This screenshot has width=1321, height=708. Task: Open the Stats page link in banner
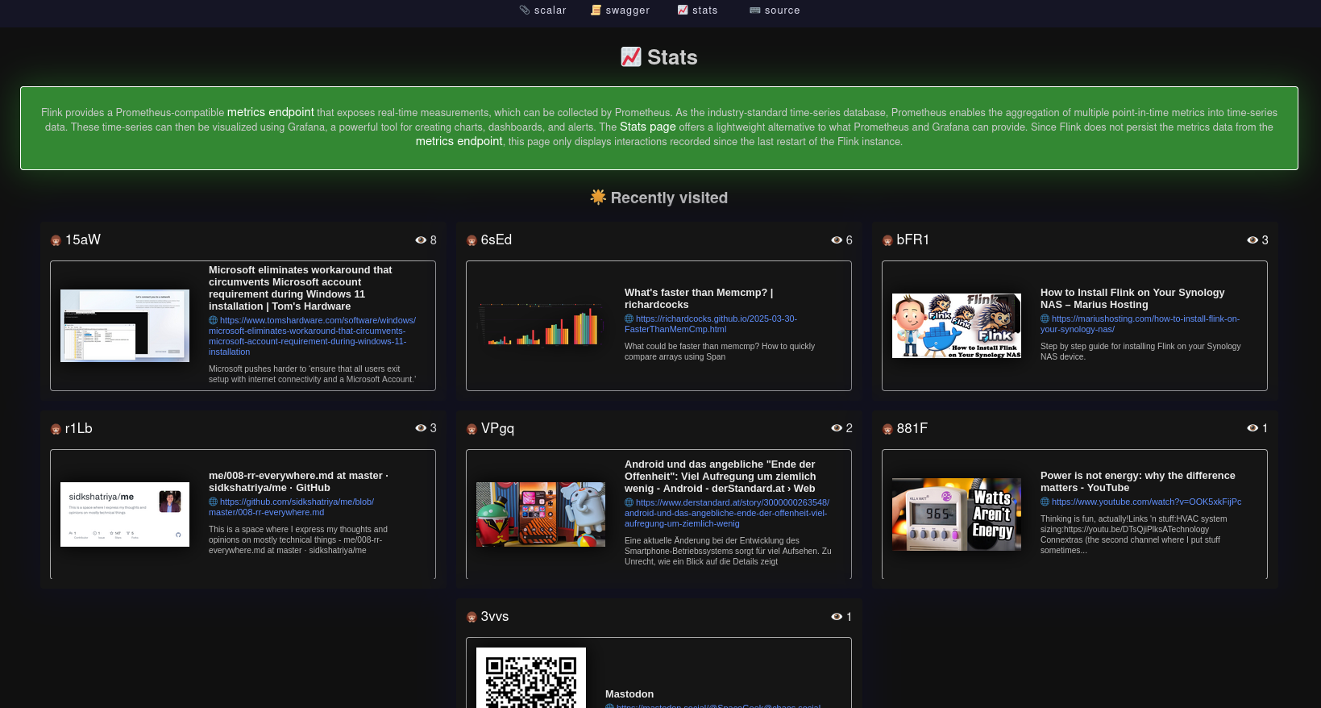[x=648, y=127]
